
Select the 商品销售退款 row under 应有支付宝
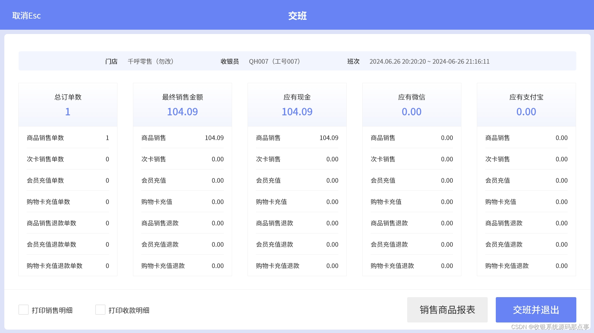[526, 223]
